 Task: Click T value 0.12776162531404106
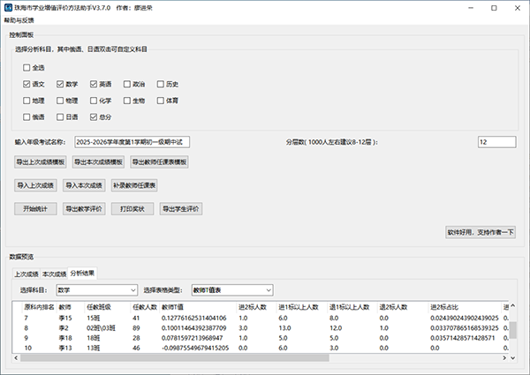click(194, 318)
